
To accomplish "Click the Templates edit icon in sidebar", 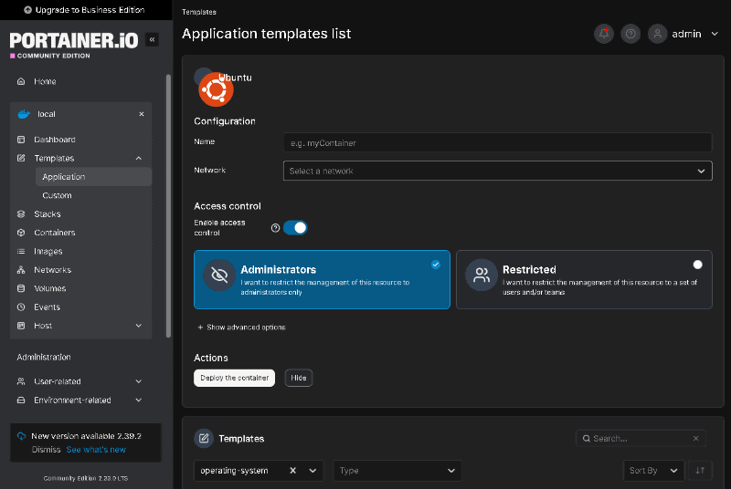I will [x=21, y=158].
